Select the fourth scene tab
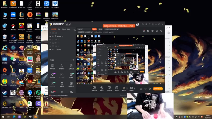The height and width of the screenshot is (119, 212). pos(68,29)
